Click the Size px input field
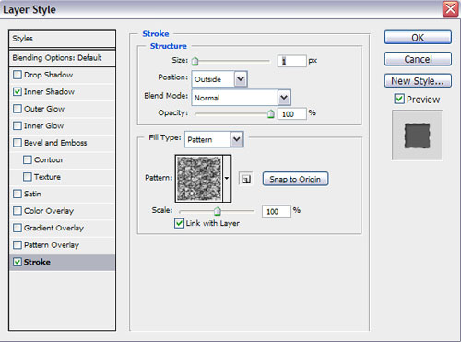 (292, 61)
